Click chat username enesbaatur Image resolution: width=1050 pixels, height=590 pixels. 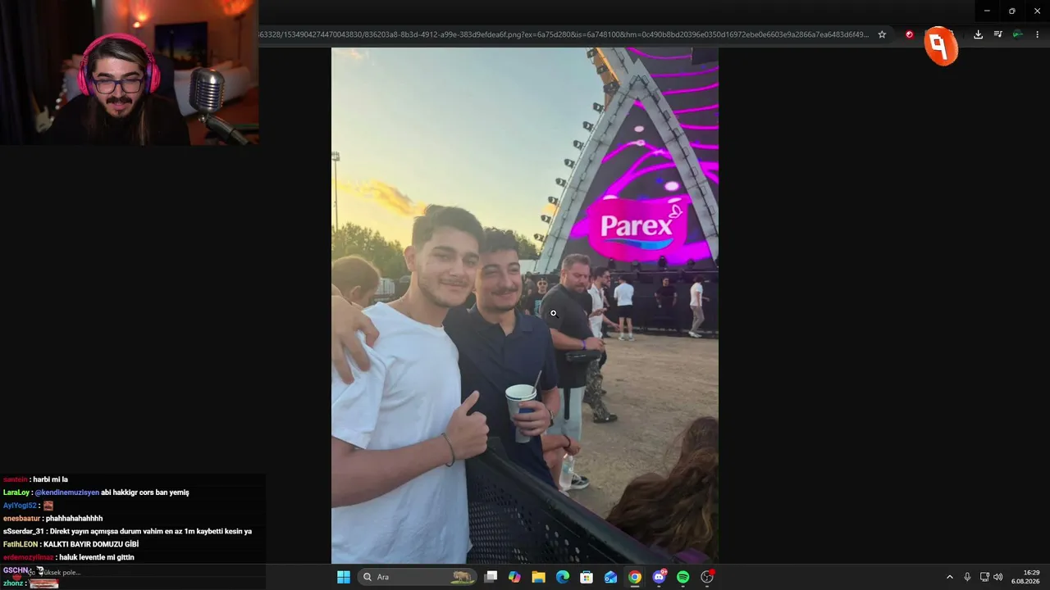tap(22, 519)
